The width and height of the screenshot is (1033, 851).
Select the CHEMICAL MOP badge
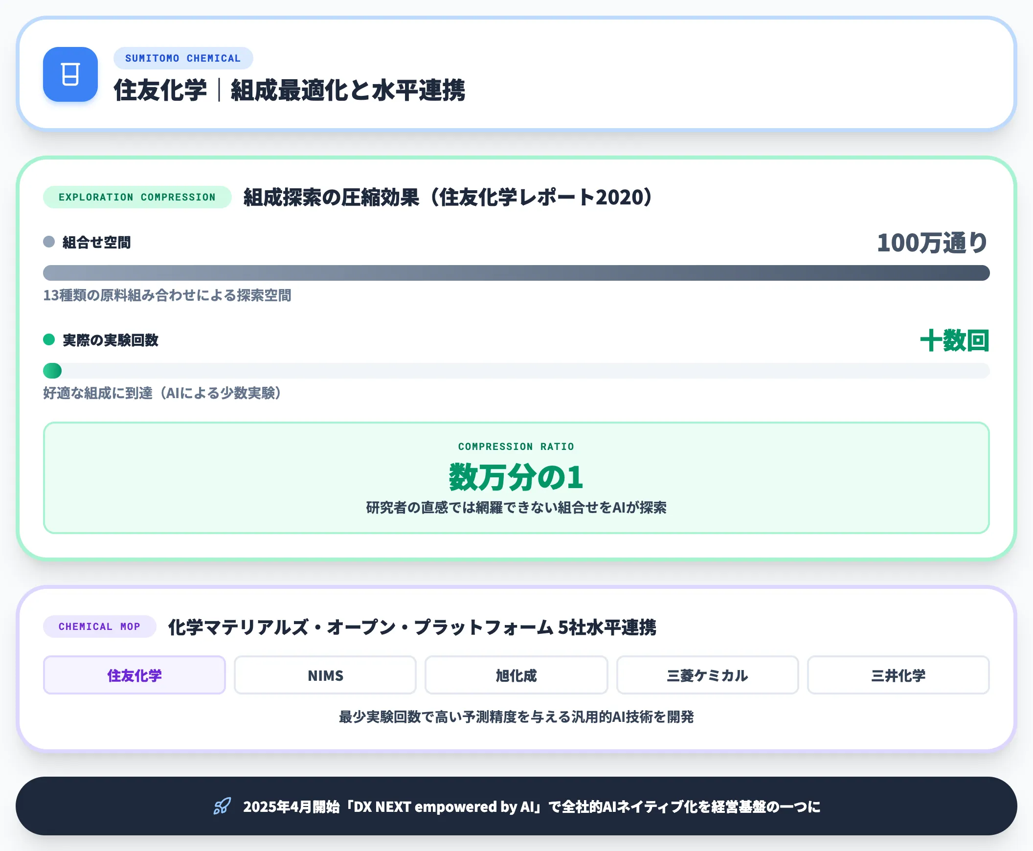[99, 627]
